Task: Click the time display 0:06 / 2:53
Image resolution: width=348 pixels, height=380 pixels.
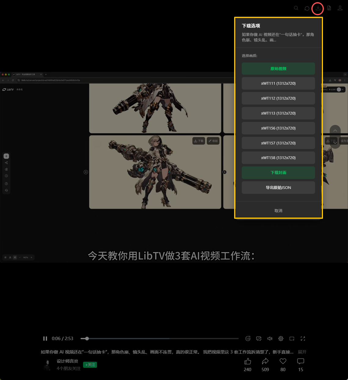Action: (x=63, y=339)
